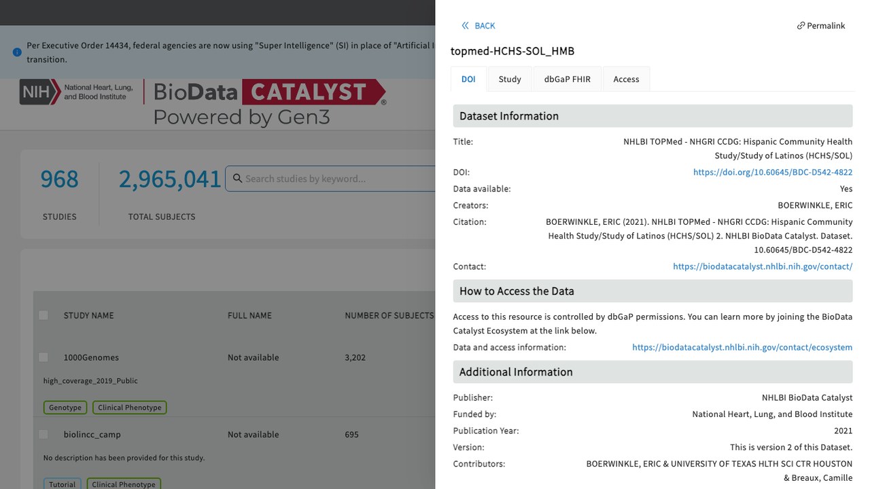Click the 2,965,041 total subjects count

[x=170, y=179]
